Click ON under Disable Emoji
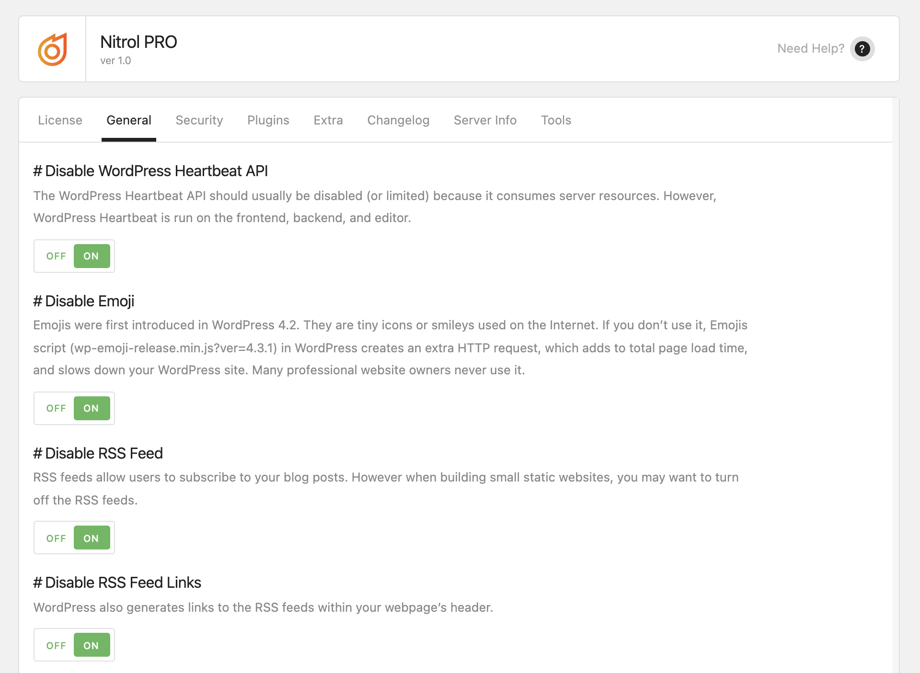The image size is (920, 673). (x=92, y=408)
